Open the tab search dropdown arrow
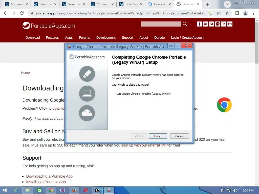 pos(227,5)
